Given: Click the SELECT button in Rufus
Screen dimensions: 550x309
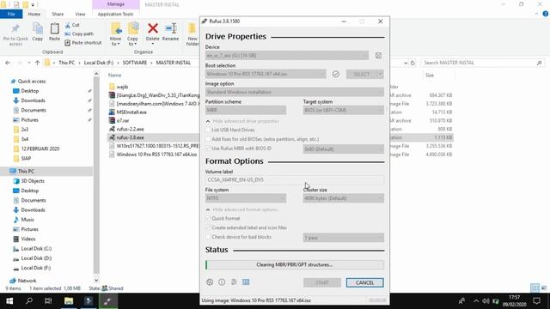Looking at the screenshot, I should [x=361, y=74].
